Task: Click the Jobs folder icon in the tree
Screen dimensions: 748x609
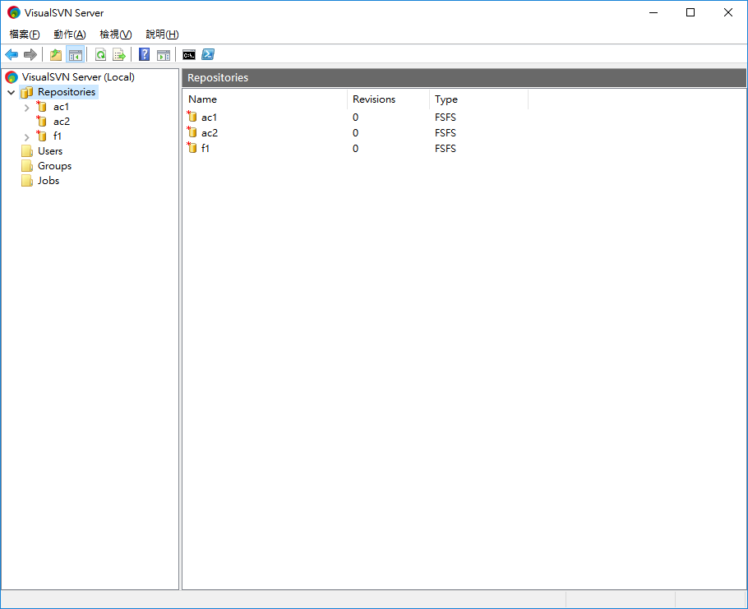Action: click(x=27, y=181)
